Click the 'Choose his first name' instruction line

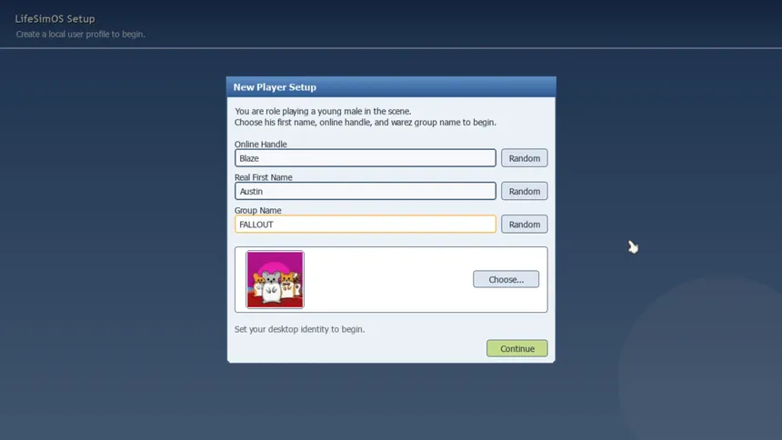click(x=365, y=122)
